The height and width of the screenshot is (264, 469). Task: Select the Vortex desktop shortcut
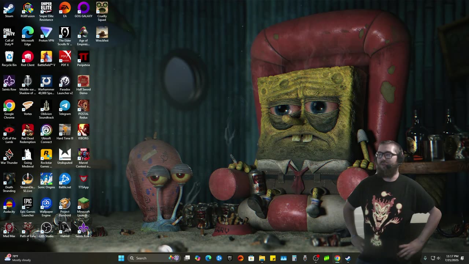[x=28, y=108]
